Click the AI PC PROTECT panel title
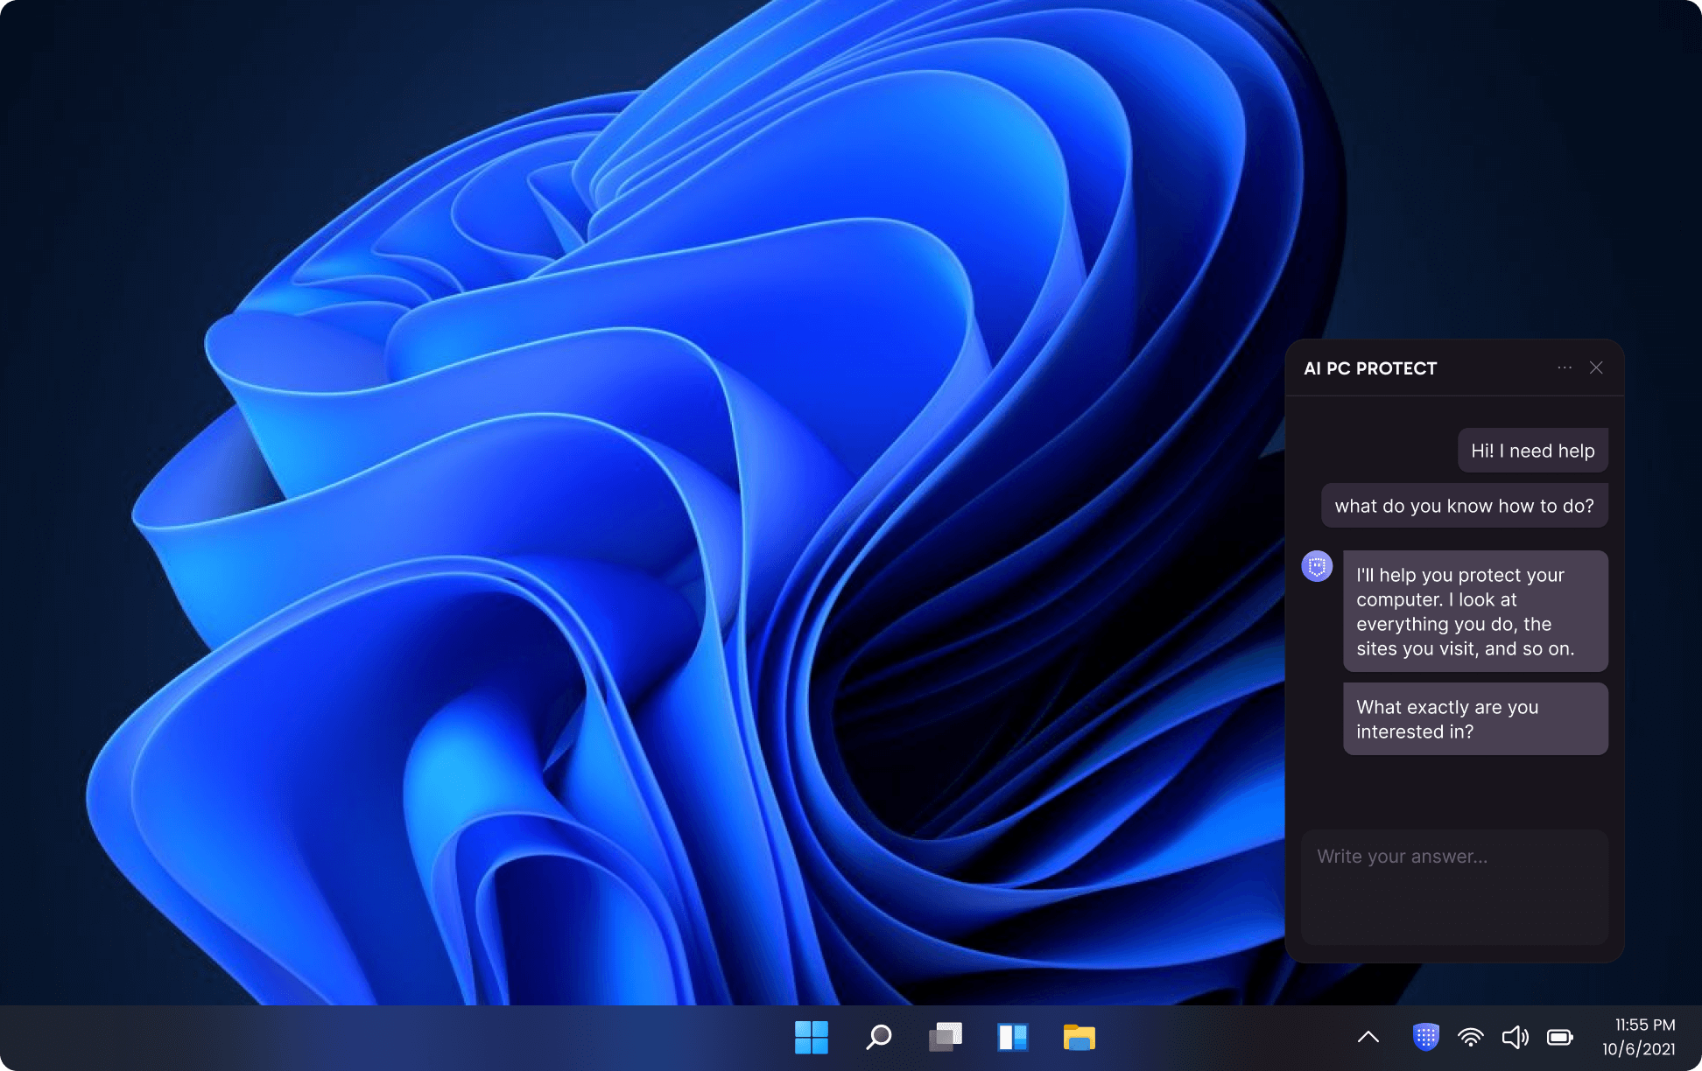The image size is (1702, 1071). coord(1370,368)
